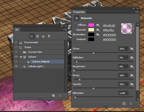Open the Illumination color swatch
The image size is (144, 112).
91,34
